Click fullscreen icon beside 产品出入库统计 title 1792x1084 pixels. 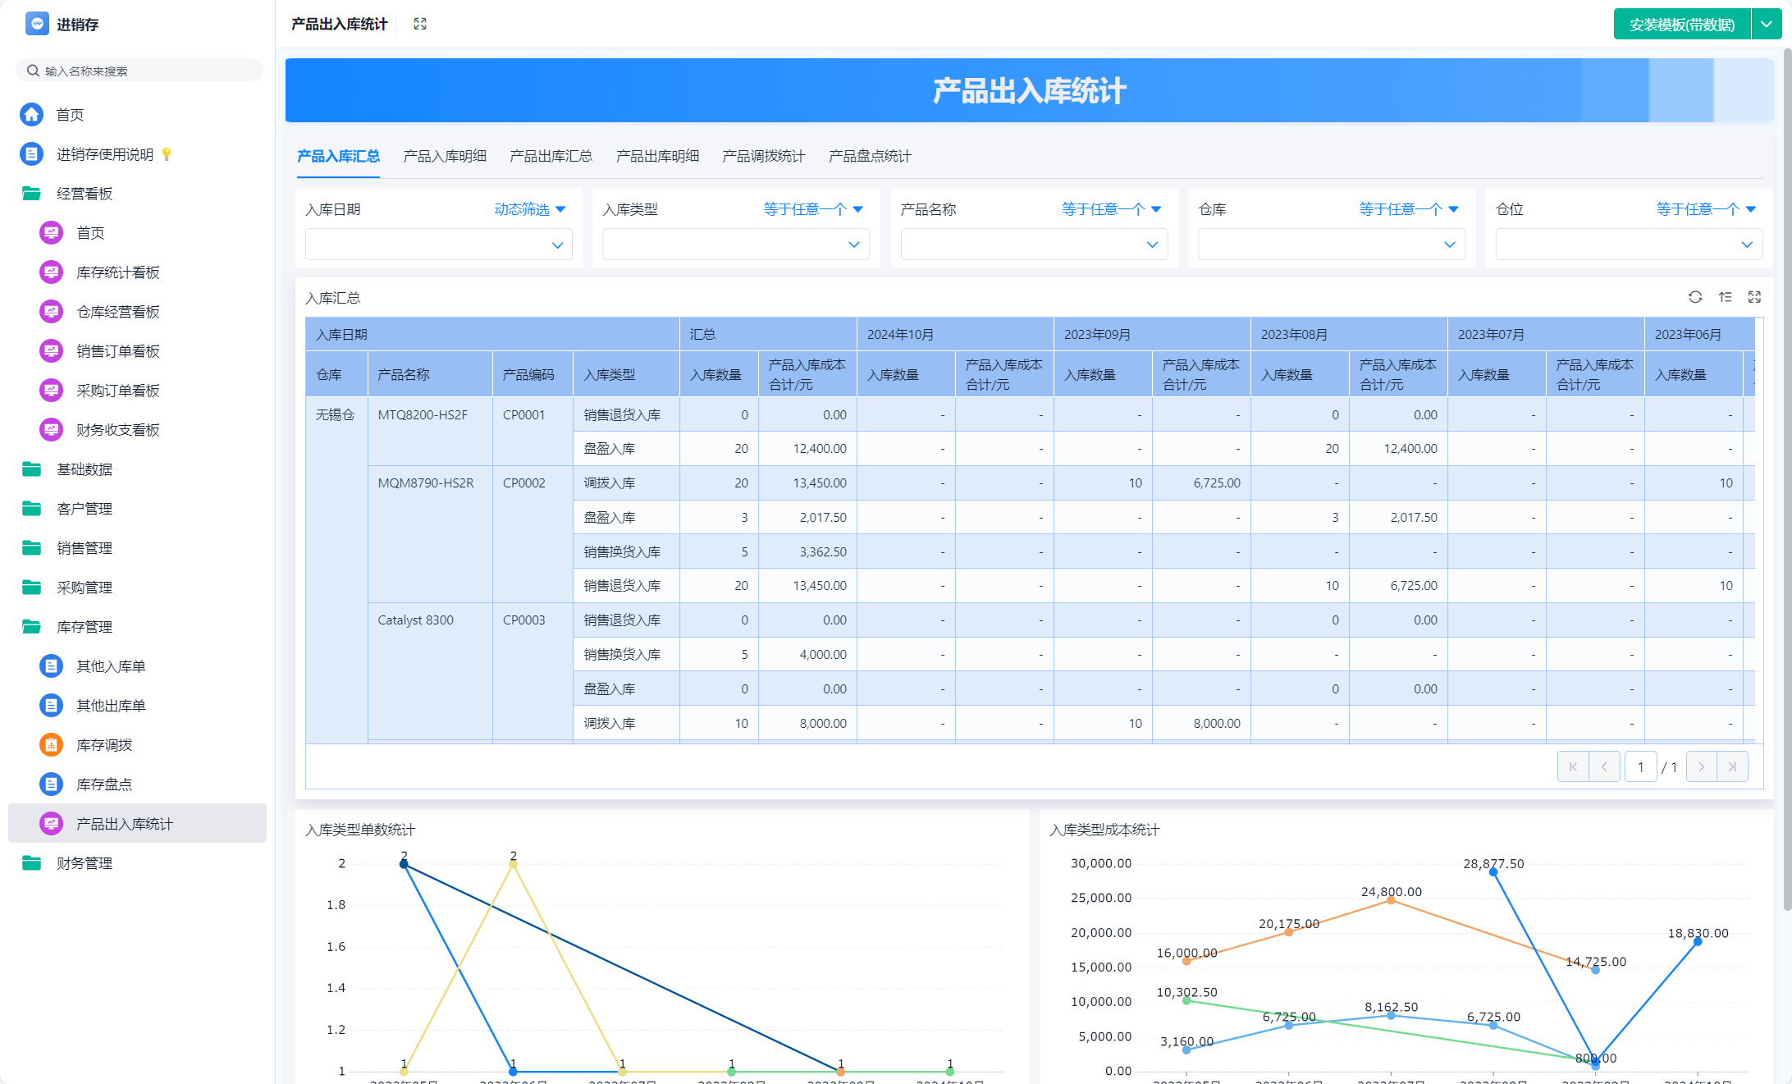coord(420,24)
